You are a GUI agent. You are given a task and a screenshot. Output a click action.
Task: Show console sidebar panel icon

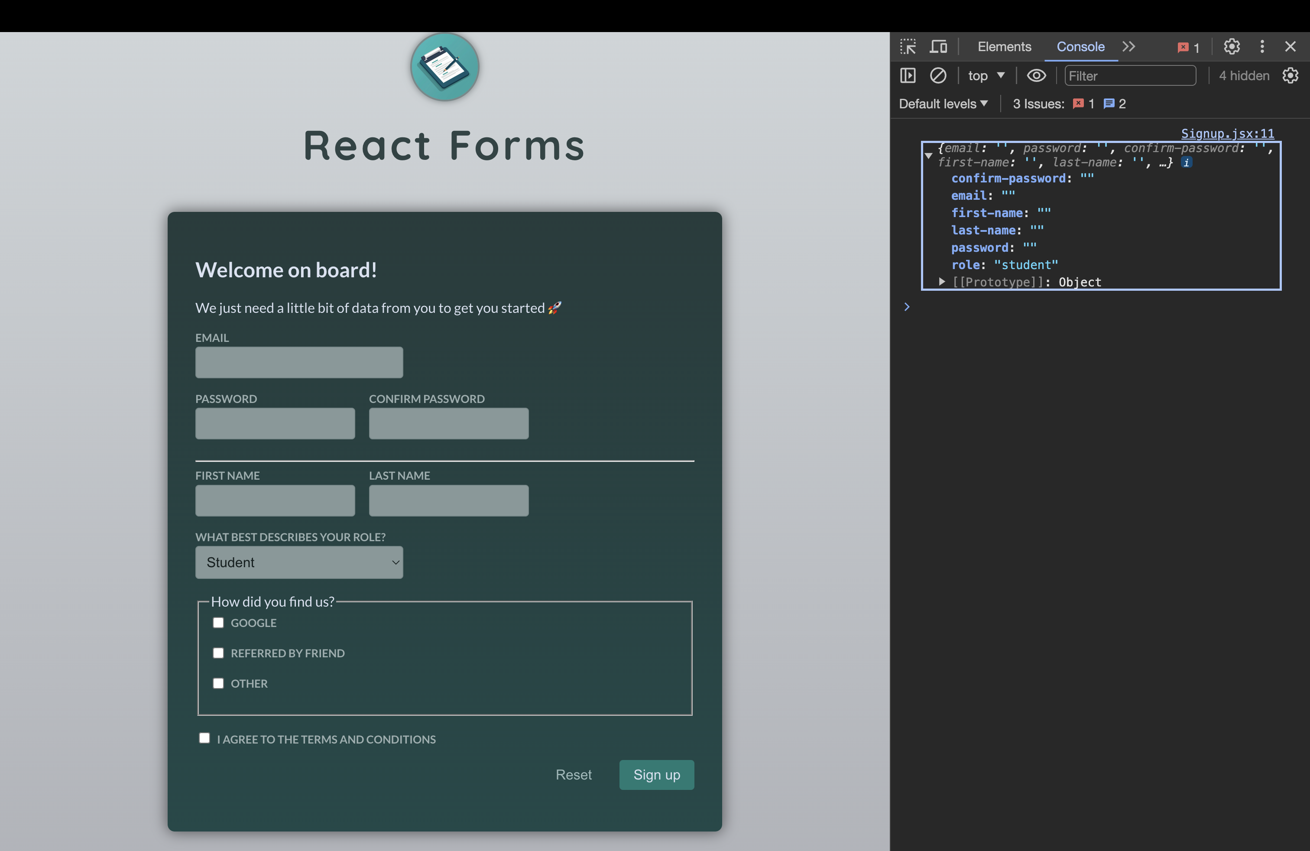pyautogui.click(x=908, y=75)
